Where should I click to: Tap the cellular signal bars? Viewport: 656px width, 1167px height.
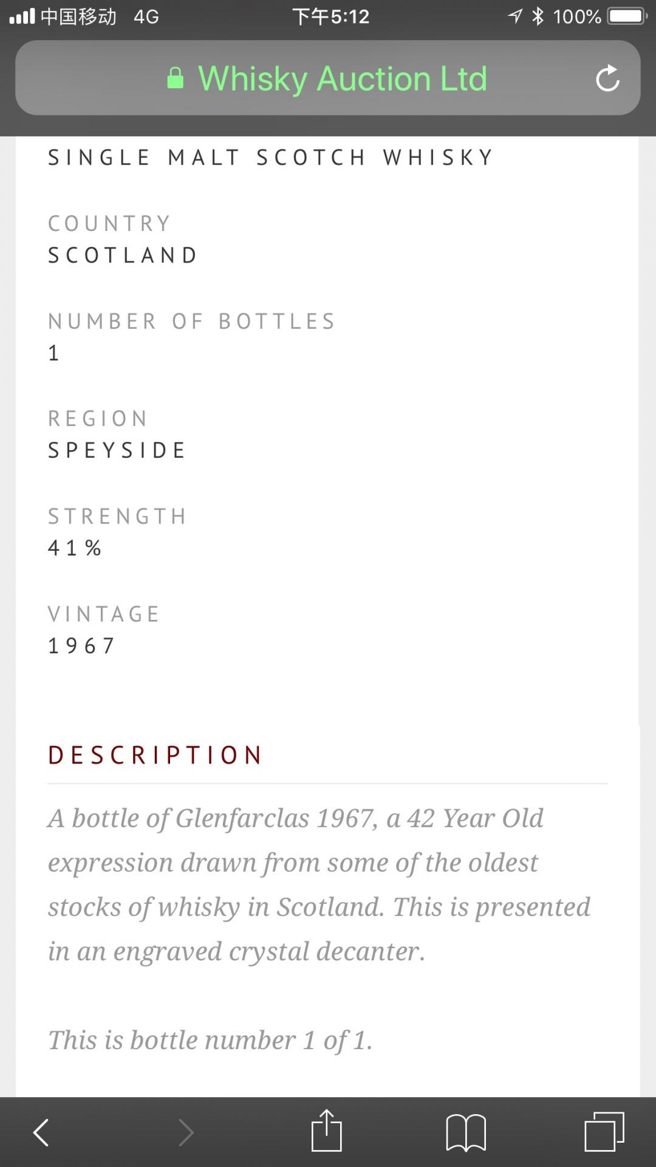(x=22, y=16)
